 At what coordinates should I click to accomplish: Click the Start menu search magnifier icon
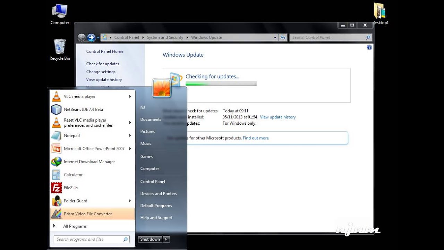[x=126, y=239]
